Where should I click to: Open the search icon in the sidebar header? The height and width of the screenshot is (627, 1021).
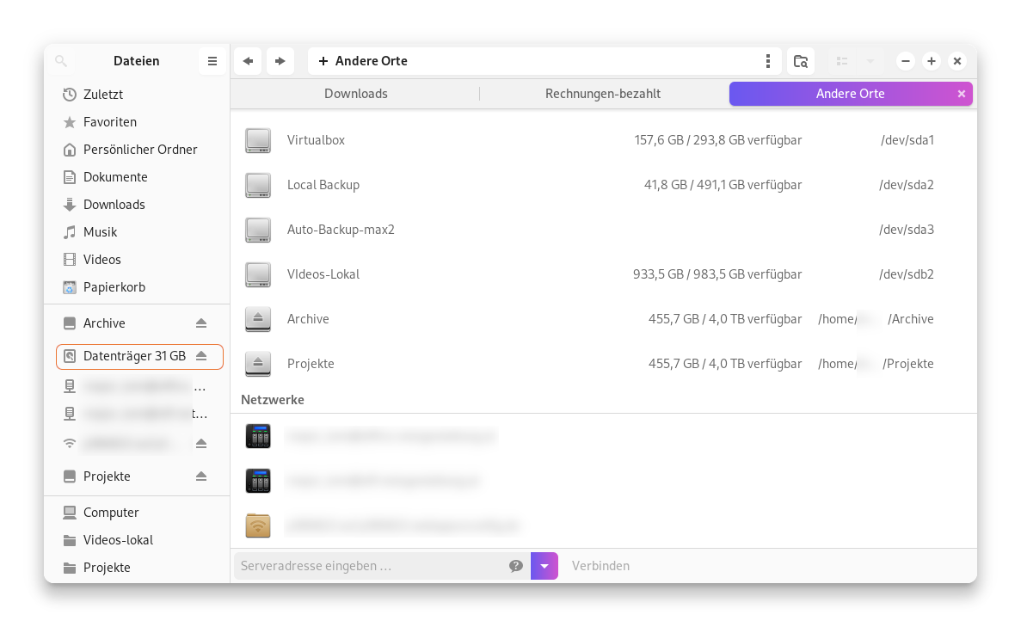click(x=61, y=61)
